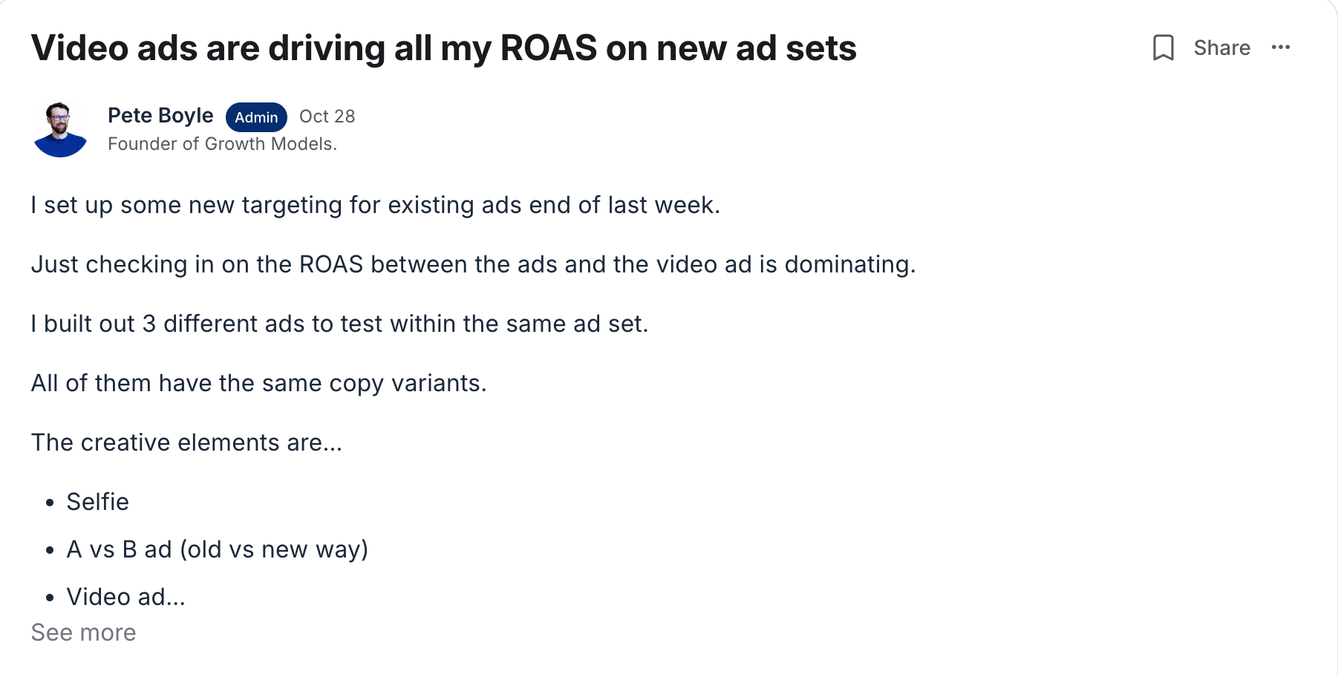Share this post

[x=1221, y=48]
